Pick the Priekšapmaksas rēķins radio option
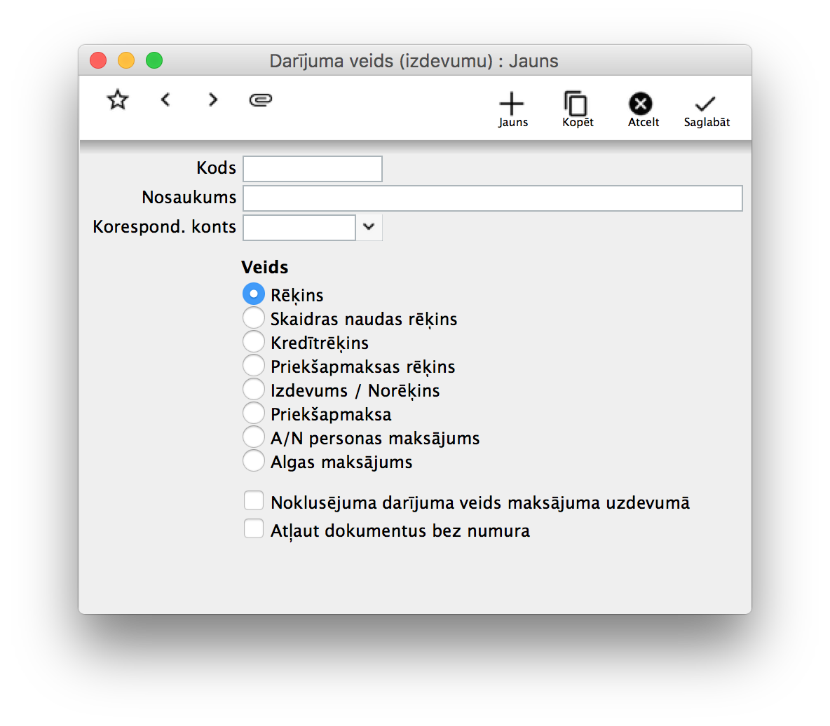 coord(253,366)
